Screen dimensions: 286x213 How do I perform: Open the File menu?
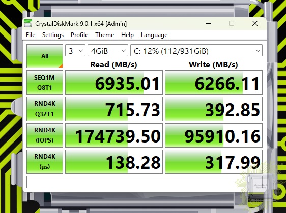(31, 35)
